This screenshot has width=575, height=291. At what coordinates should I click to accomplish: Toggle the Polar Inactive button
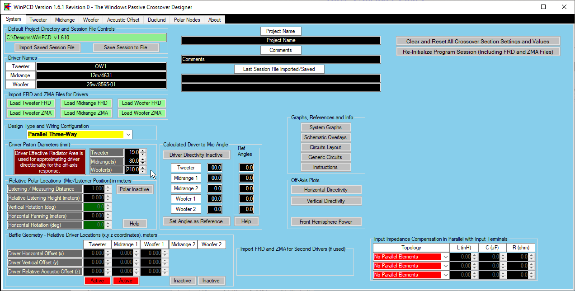(x=134, y=189)
